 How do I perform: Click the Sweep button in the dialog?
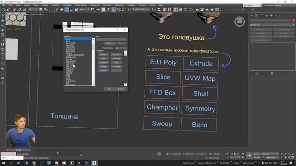tap(103, 71)
